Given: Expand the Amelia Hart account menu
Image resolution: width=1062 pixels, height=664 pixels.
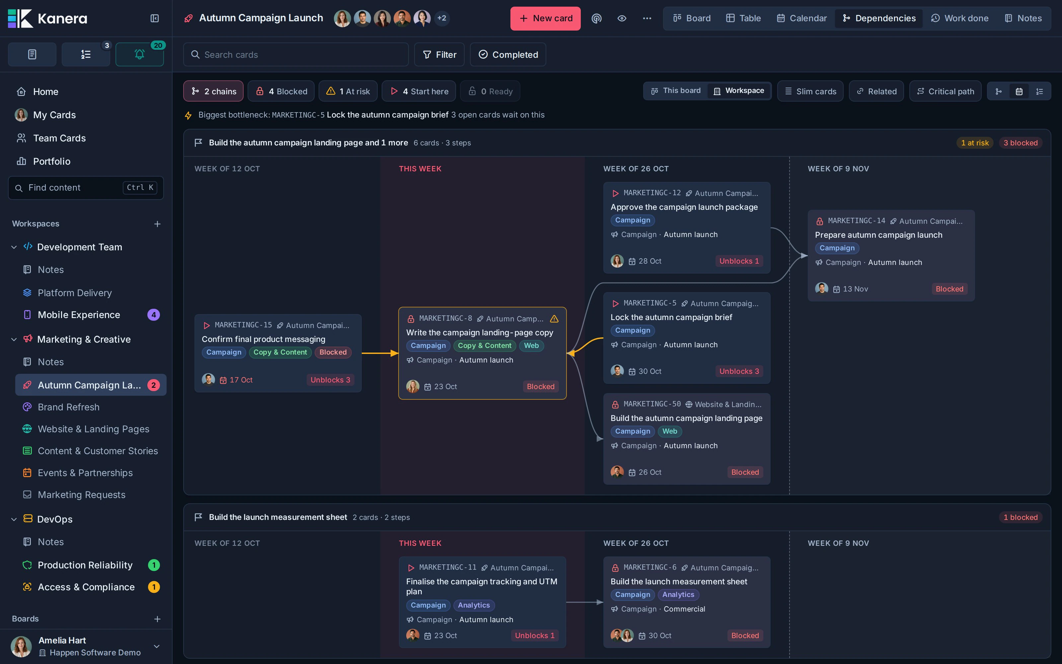Looking at the screenshot, I should [157, 646].
